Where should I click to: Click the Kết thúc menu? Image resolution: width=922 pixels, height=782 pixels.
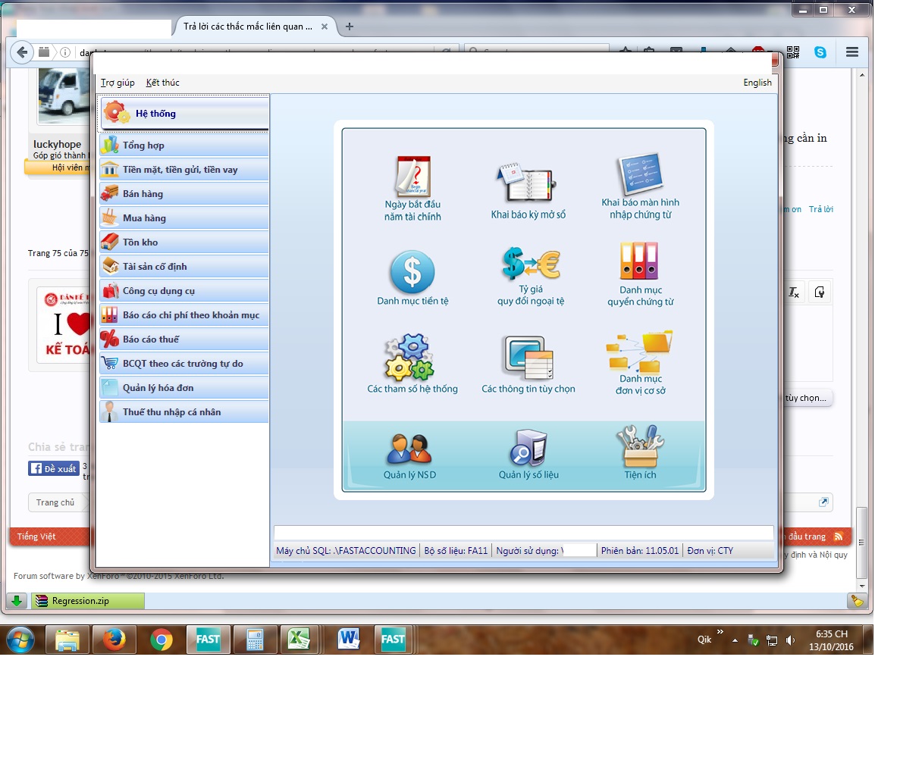pyautogui.click(x=162, y=83)
